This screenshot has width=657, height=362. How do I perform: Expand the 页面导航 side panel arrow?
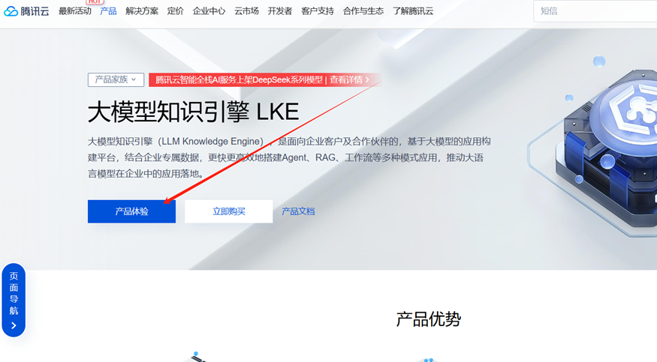(x=14, y=325)
